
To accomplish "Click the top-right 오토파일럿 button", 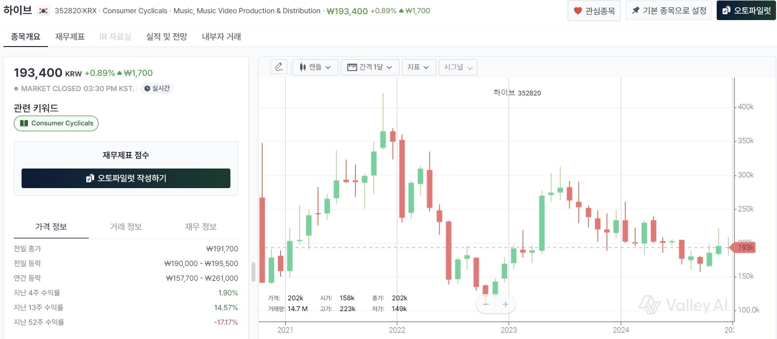I will click(x=746, y=10).
